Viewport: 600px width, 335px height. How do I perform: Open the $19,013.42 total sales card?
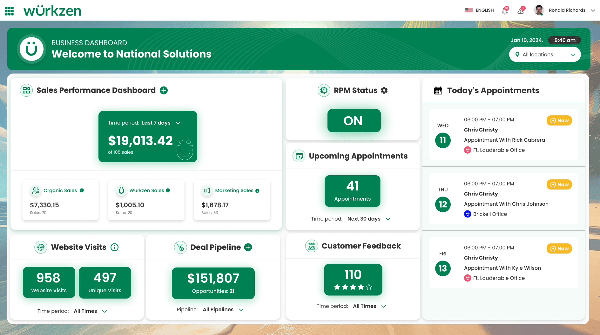click(x=148, y=137)
